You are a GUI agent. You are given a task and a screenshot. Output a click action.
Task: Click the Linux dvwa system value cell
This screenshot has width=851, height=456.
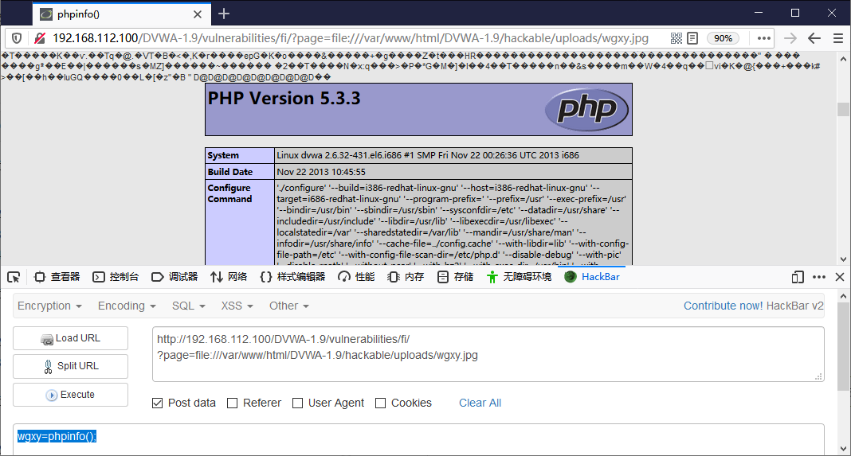(x=453, y=155)
